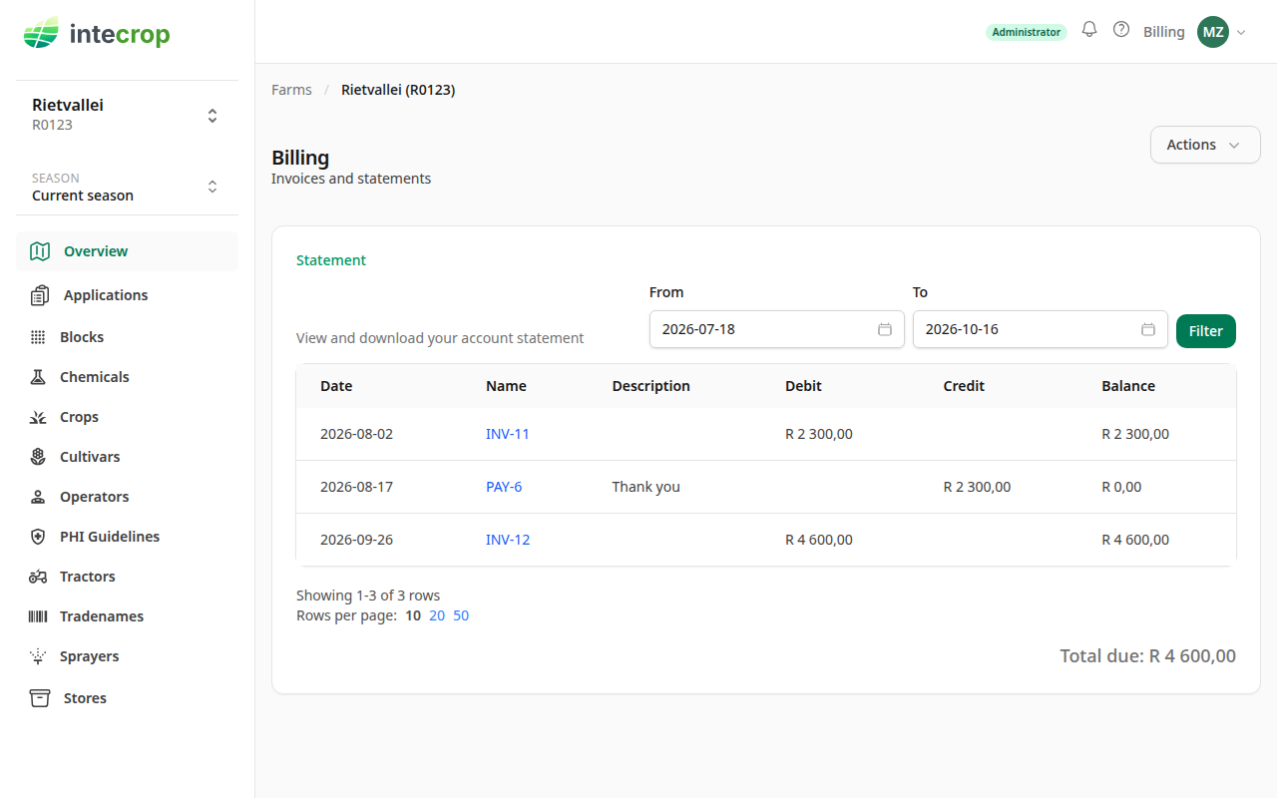Viewport: 1277px width, 798px height.
Task: Click the Thank you description cell
Action: (x=646, y=487)
